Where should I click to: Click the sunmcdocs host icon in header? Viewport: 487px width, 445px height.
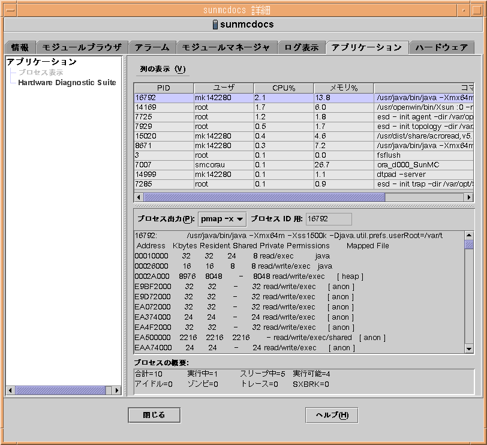[x=215, y=25]
